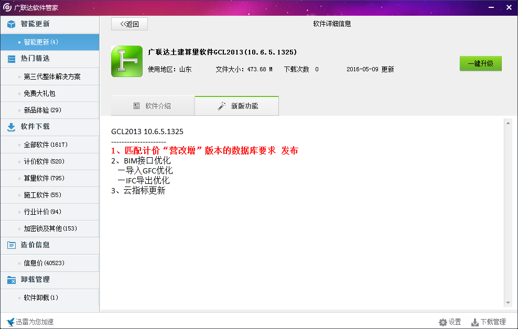Click the 造价信息 document icon

point(11,245)
